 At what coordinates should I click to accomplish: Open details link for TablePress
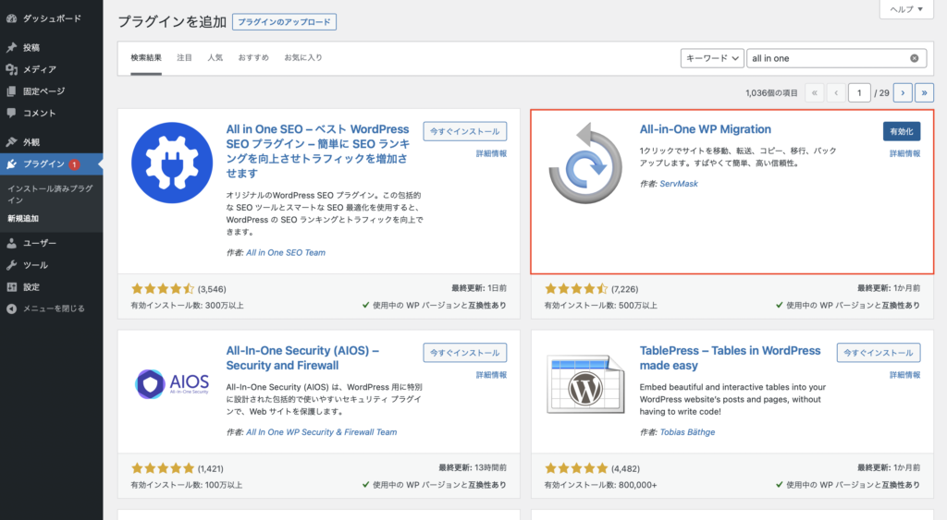click(x=904, y=375)
